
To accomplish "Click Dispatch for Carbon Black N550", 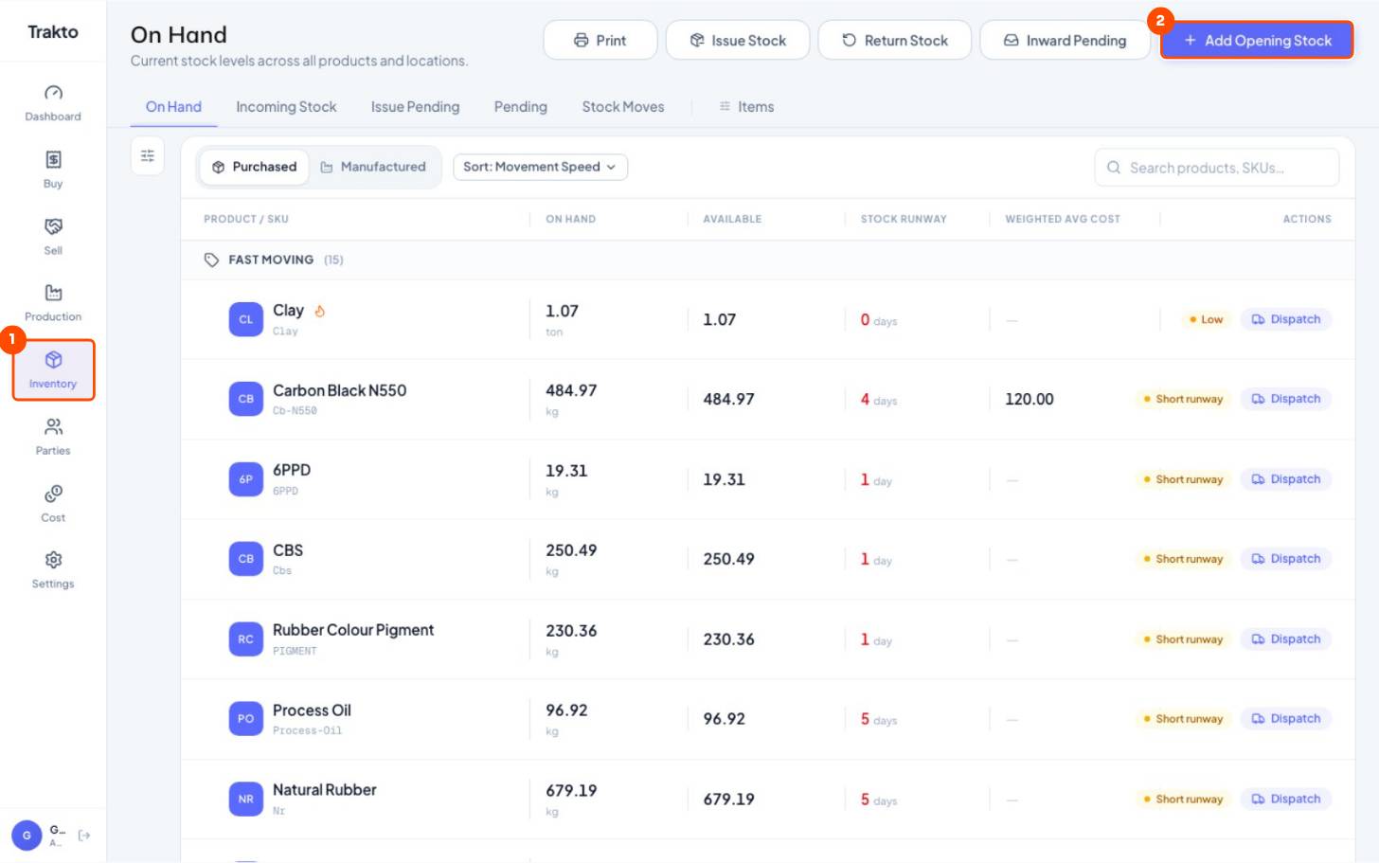I will pyautogui.click(x=1285, y=399).
